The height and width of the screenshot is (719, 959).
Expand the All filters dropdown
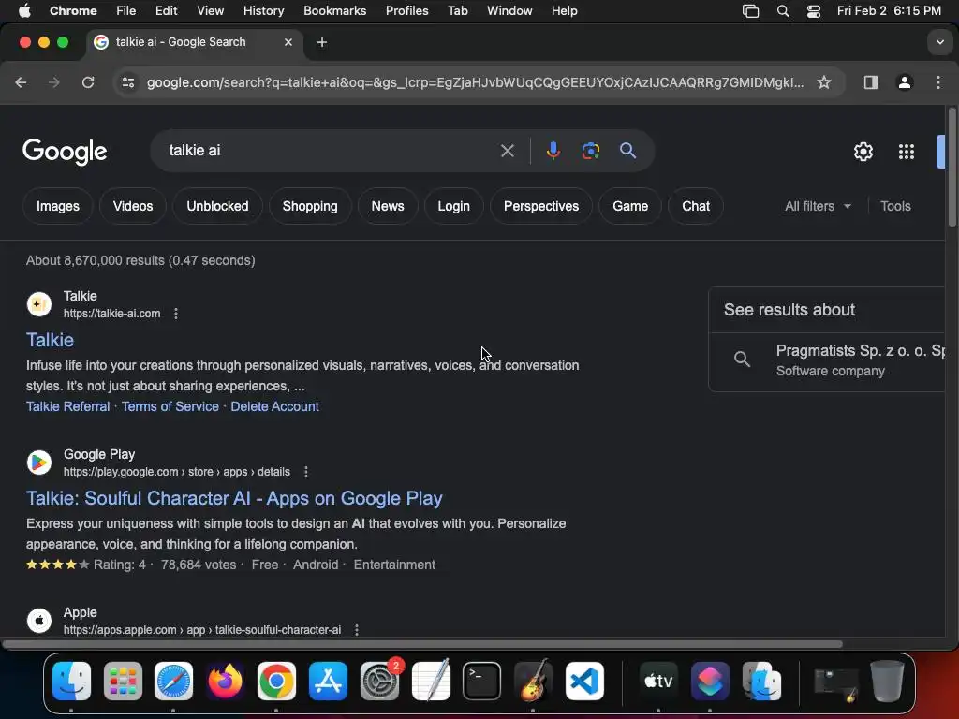(818, 206)
